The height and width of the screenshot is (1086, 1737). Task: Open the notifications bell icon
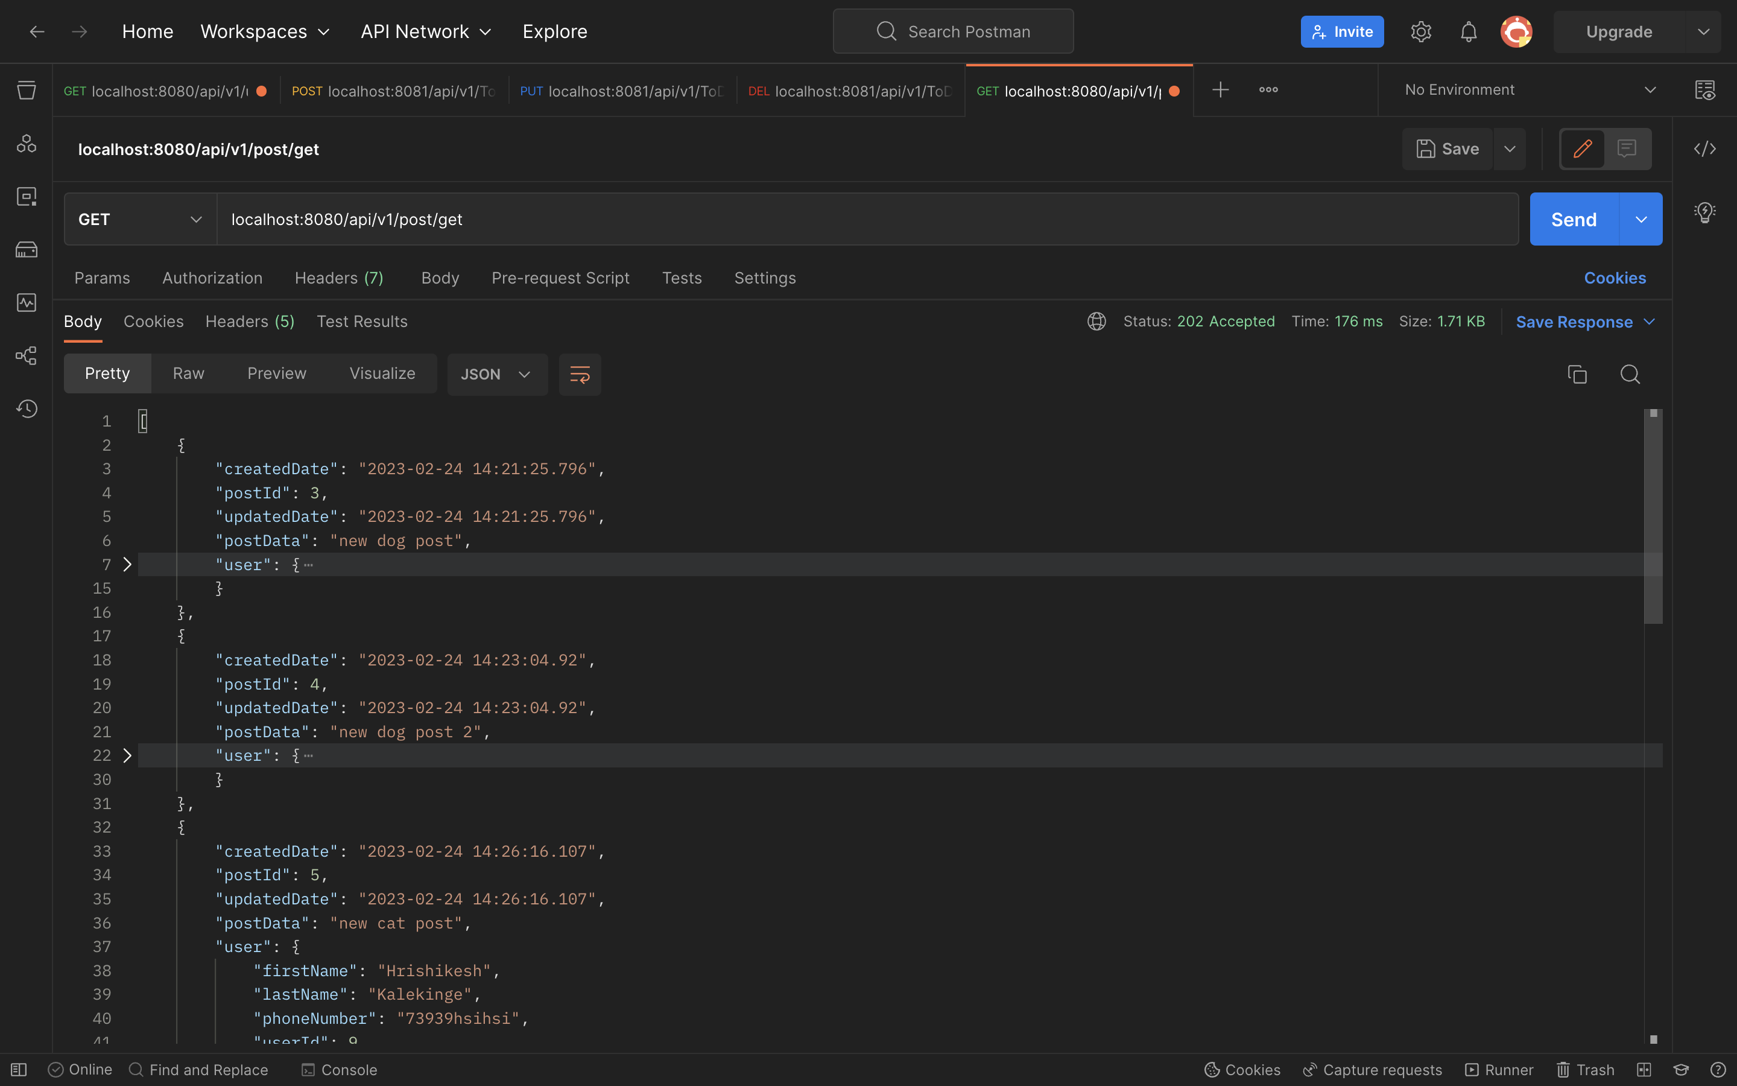1469,31
